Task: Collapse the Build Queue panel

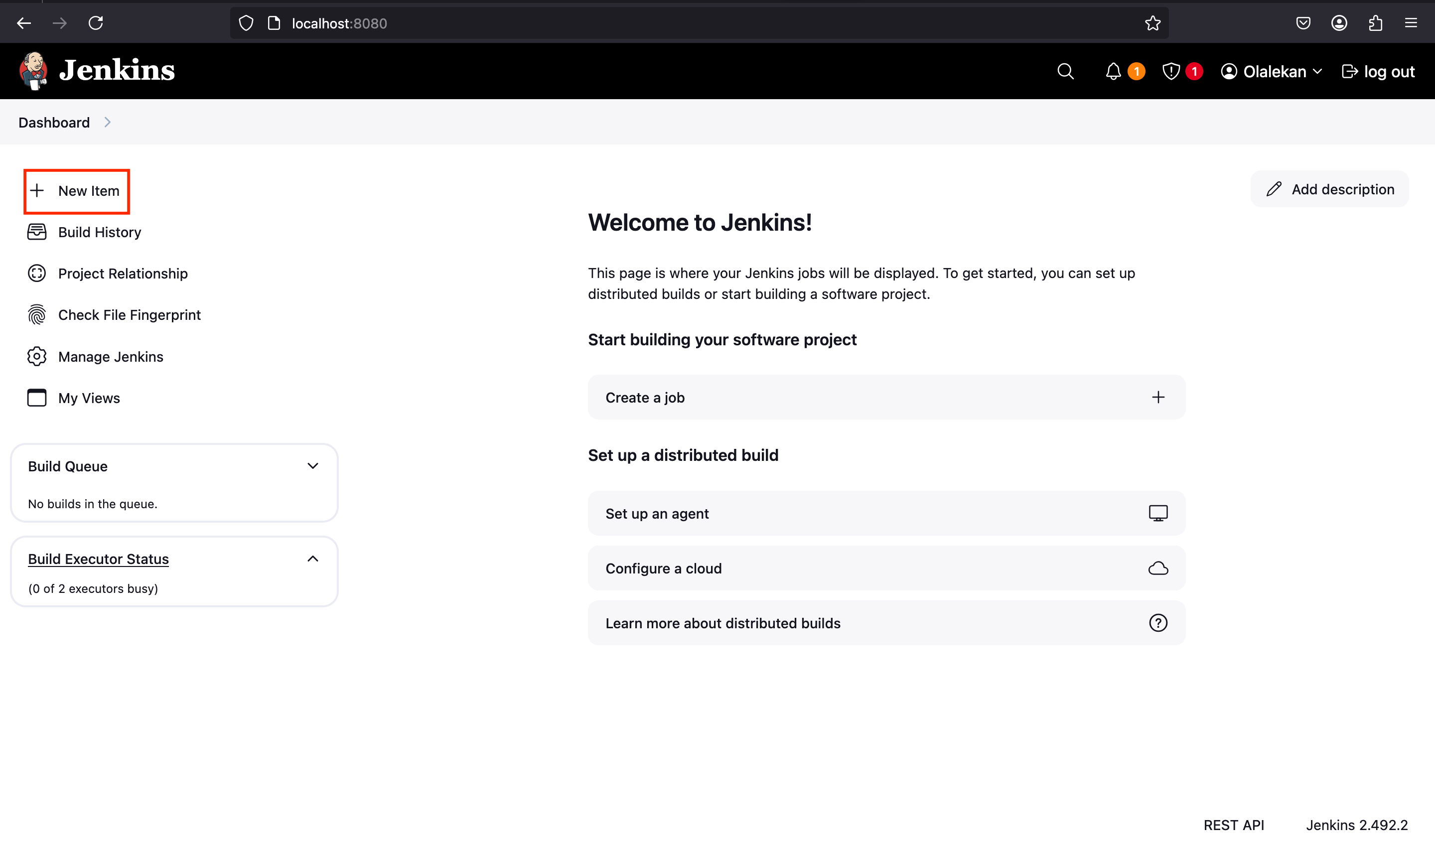Action: coord(312,466)
